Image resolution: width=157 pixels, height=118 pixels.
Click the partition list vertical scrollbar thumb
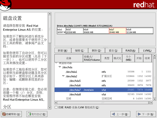(x=155, y=78)
